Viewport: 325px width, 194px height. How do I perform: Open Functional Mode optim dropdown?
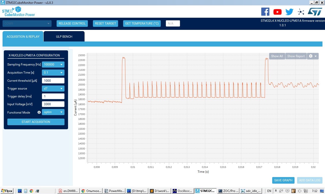coord(53,112)
